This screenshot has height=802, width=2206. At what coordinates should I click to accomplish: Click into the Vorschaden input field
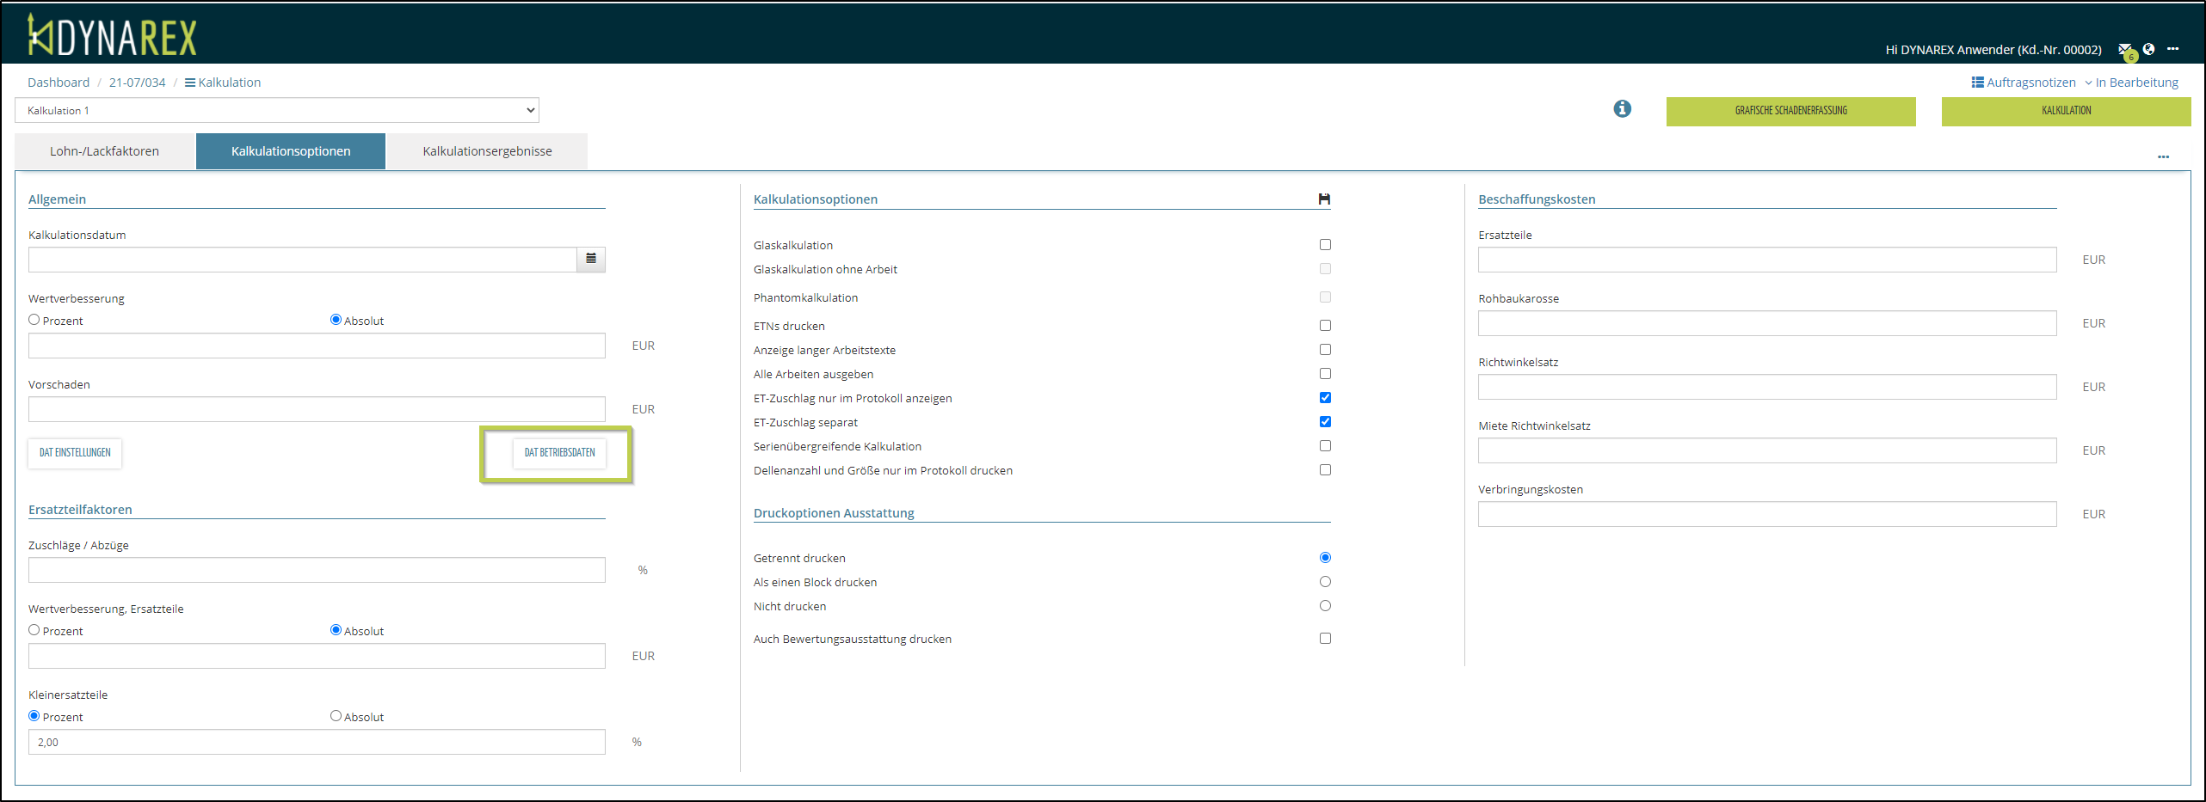pyautogui.click(x=317, y=409)
